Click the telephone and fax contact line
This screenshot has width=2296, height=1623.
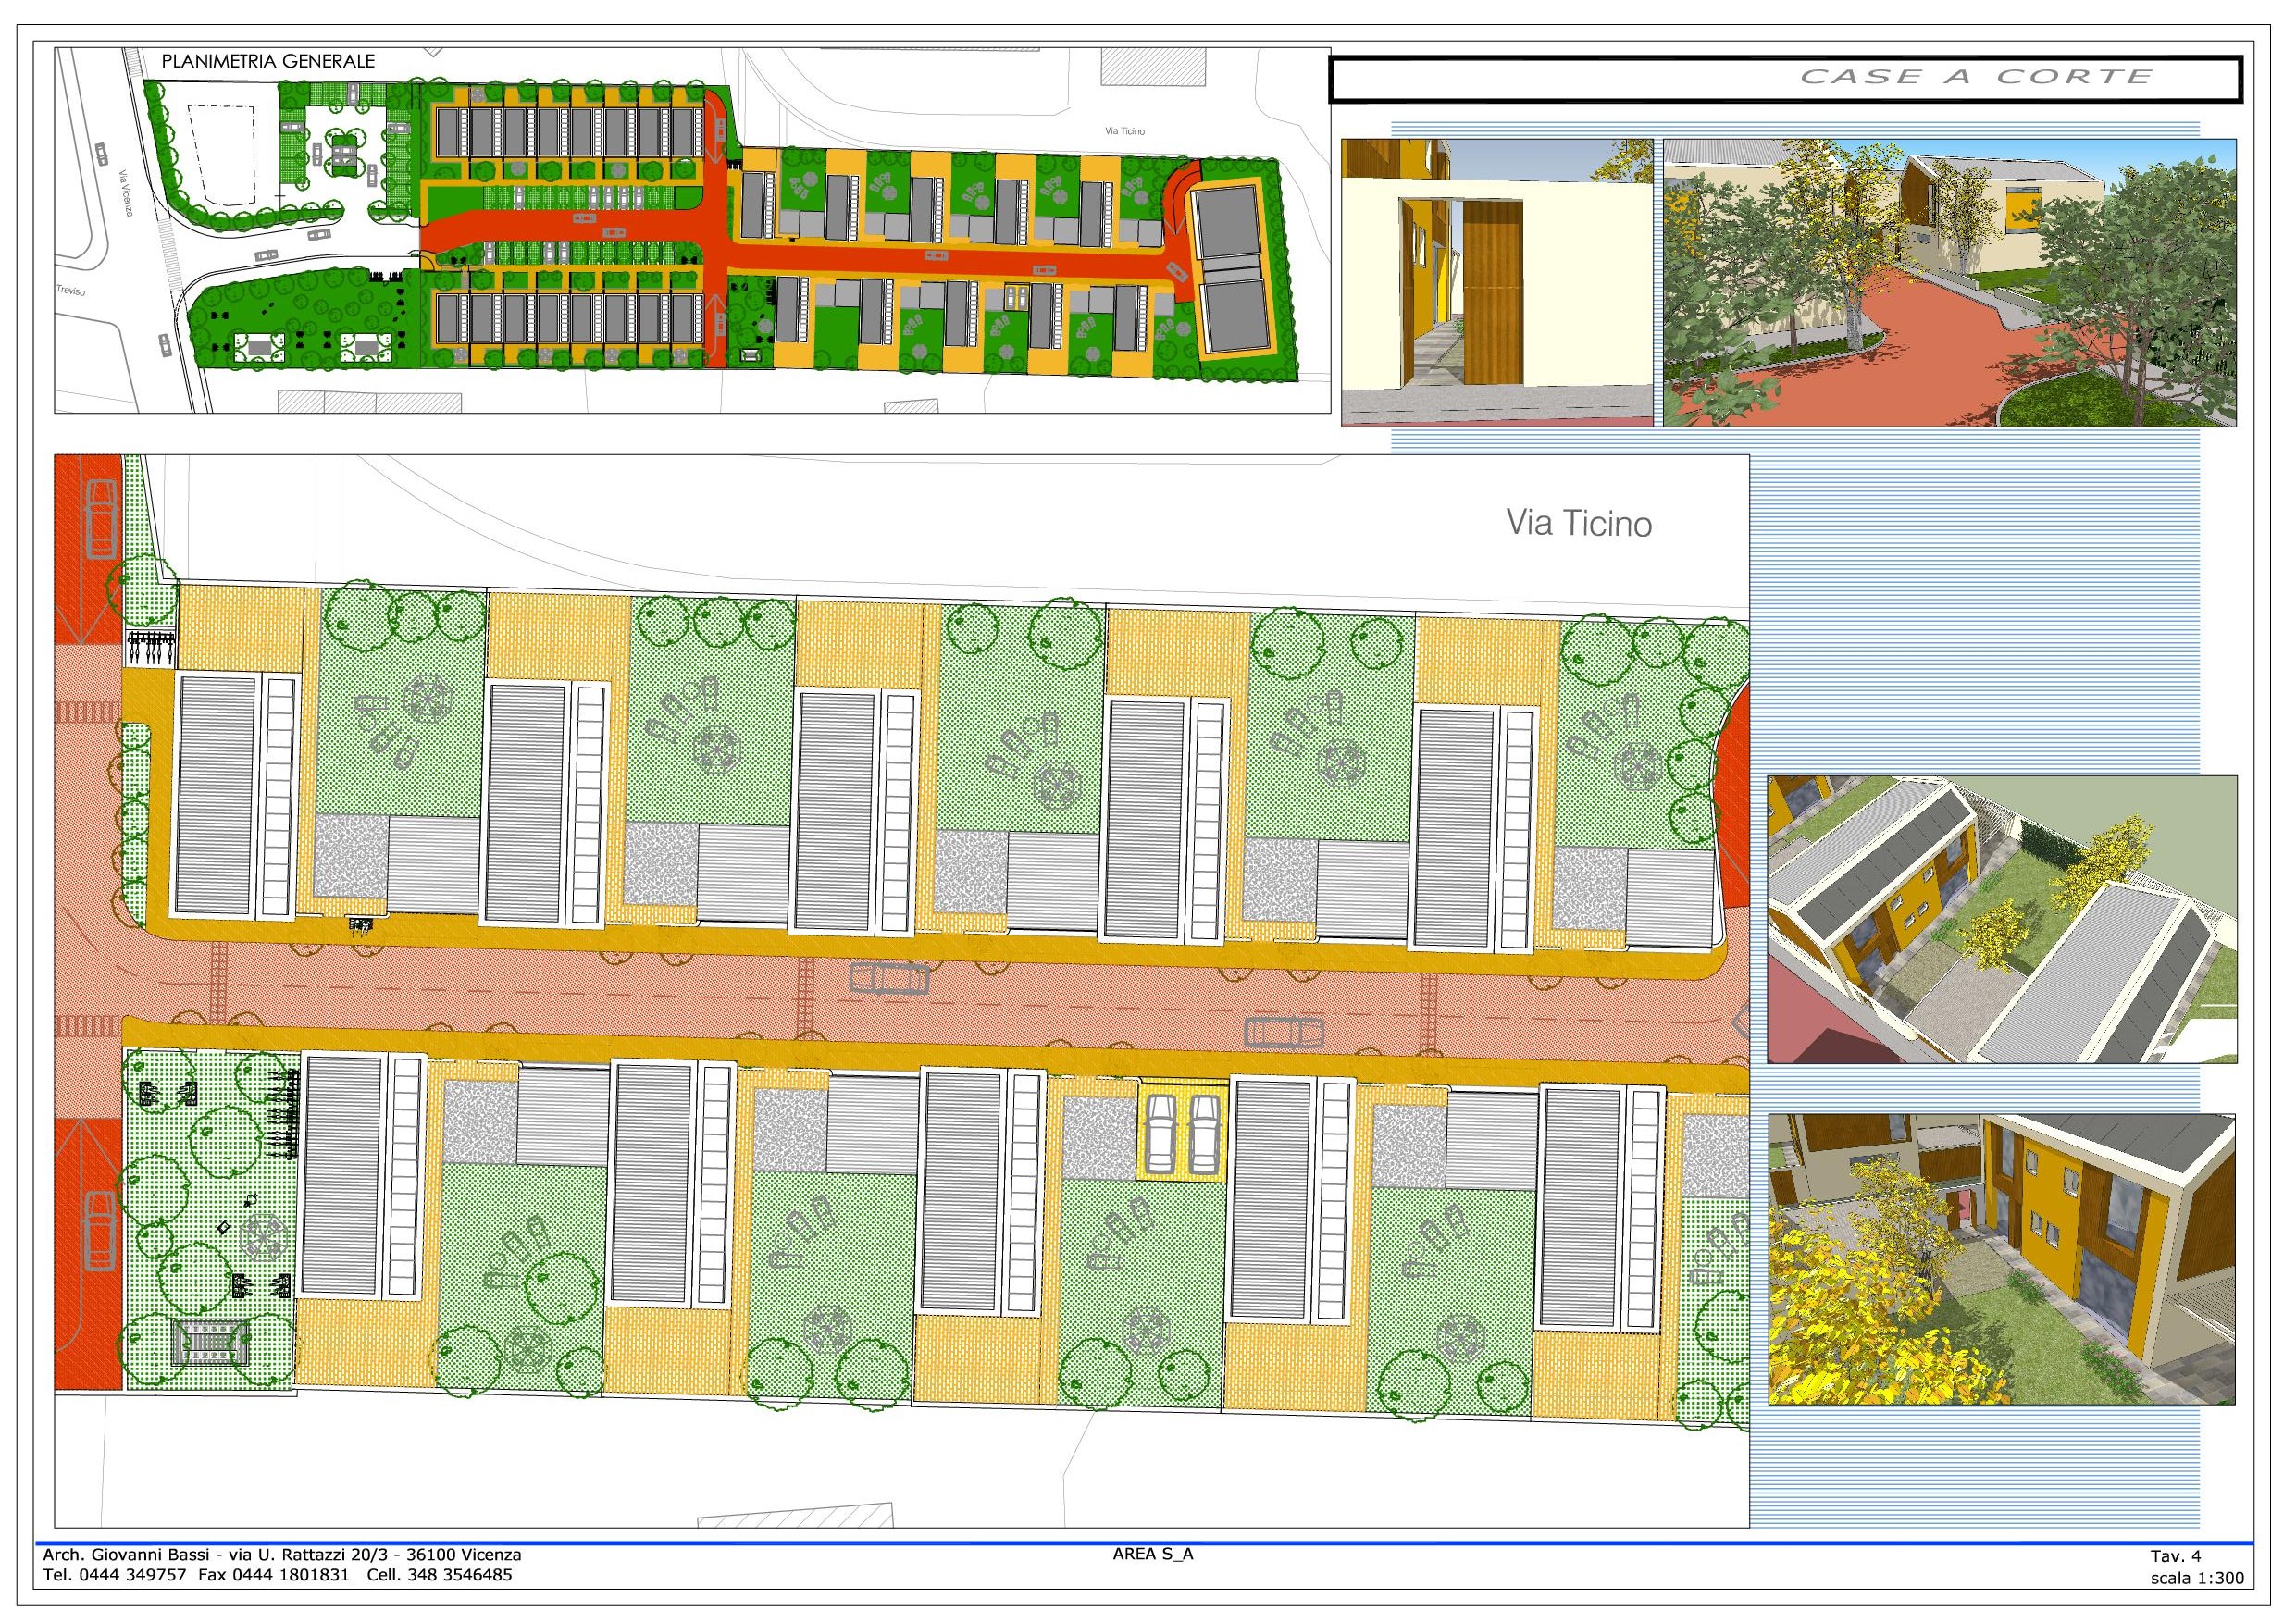click(x=277, y=1575)
